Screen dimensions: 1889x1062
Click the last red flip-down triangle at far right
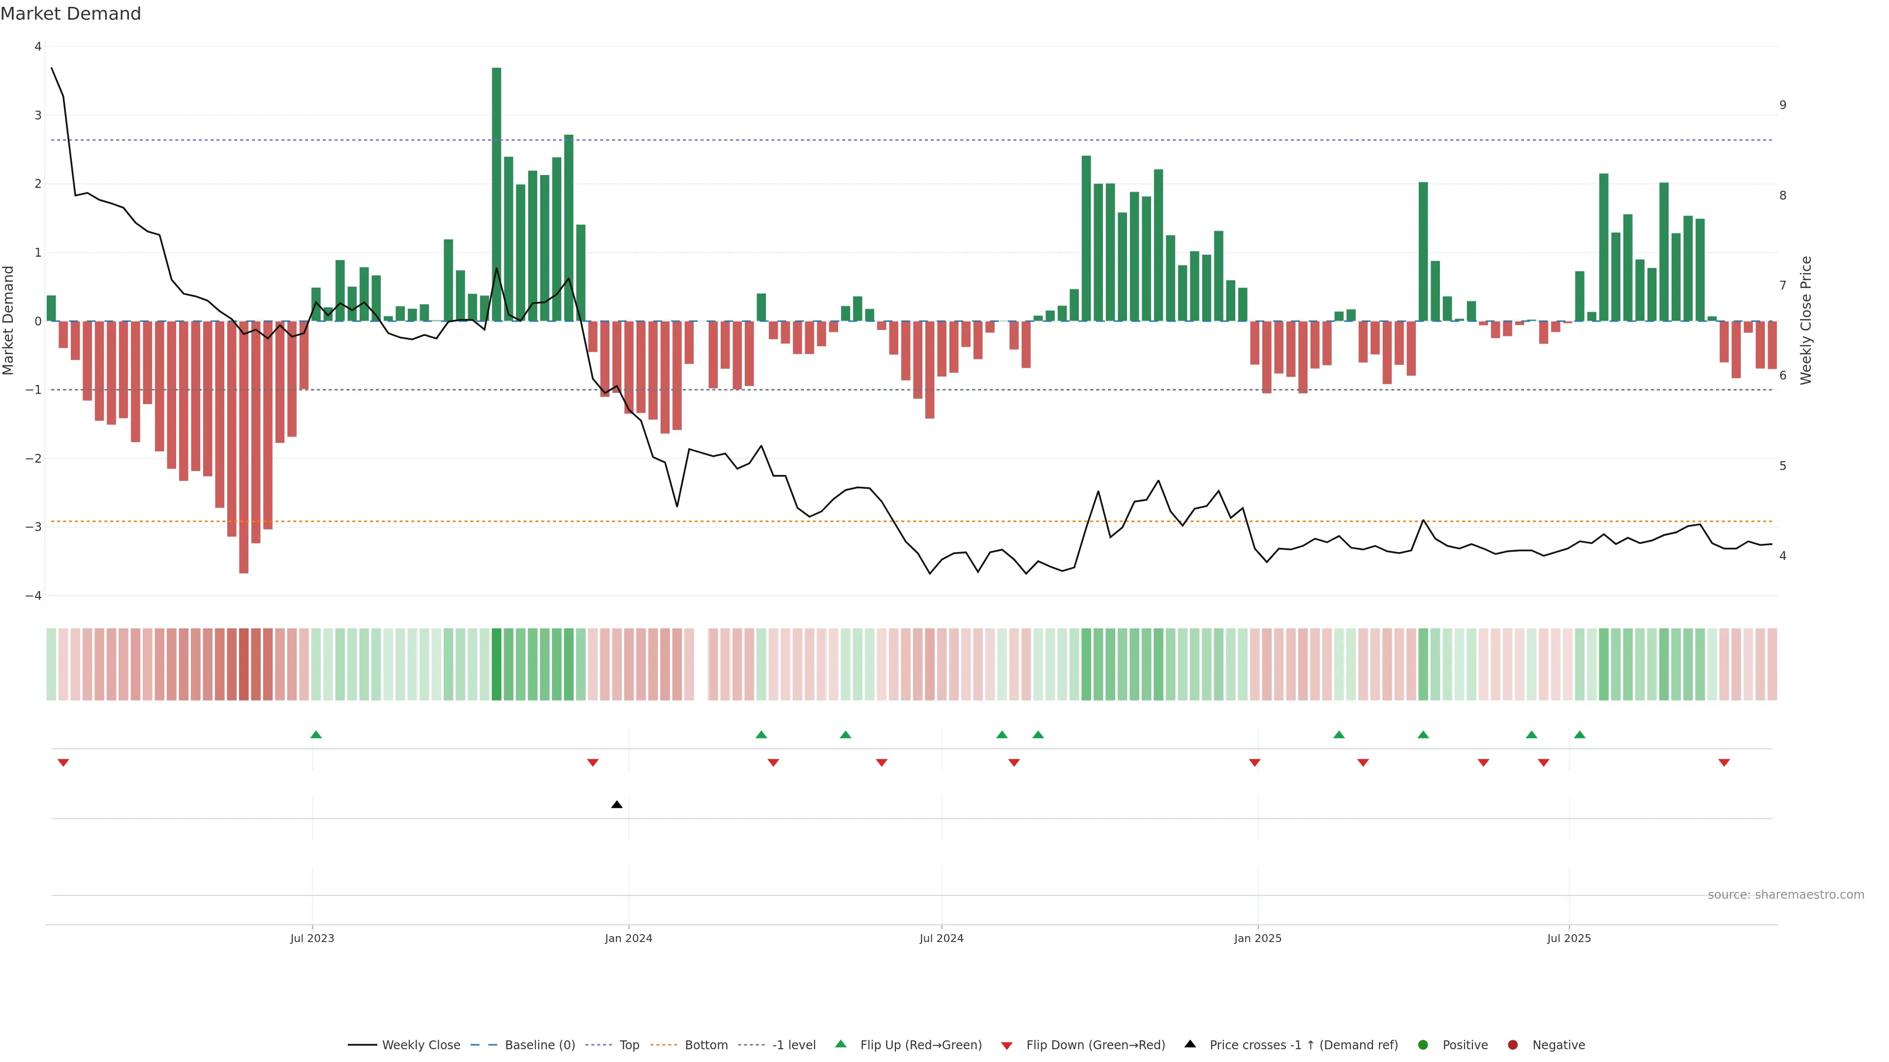click(1724, 763)
